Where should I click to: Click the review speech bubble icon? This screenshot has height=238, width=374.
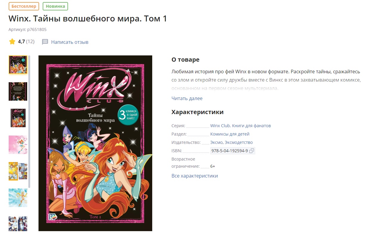click(x=45, y=42)
